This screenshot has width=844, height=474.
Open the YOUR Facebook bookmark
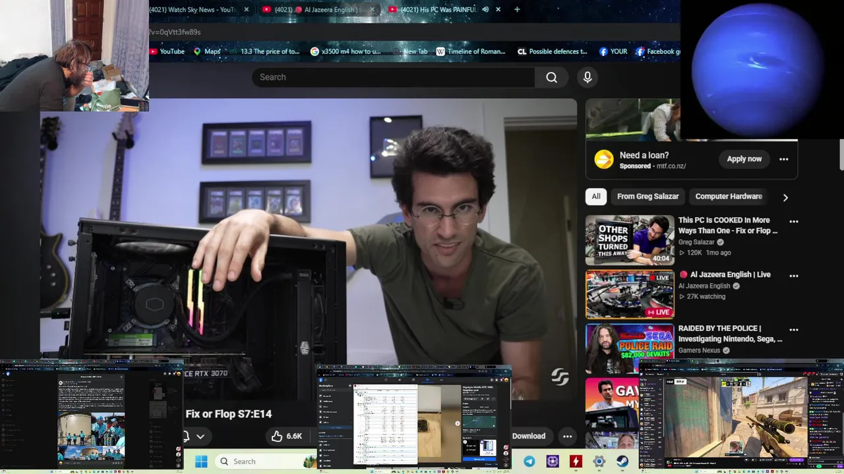pyautogui.click(x=613, y=51)
